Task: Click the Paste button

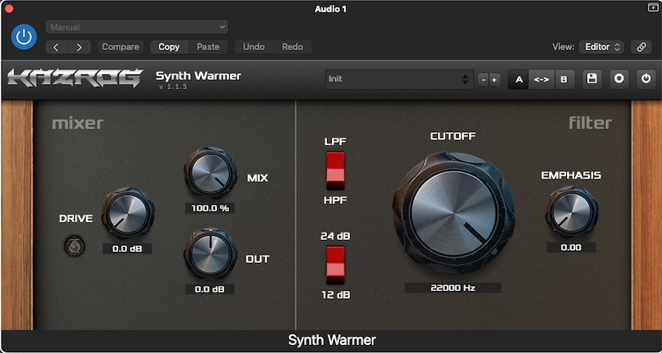Action: [208, 47]
